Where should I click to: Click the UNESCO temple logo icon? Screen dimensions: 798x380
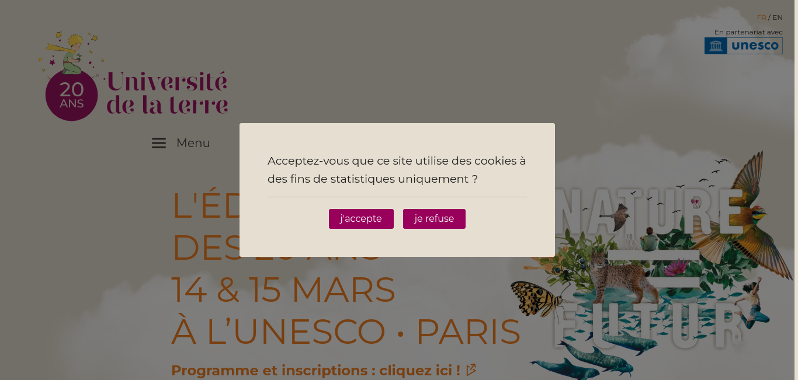point(716,46)
